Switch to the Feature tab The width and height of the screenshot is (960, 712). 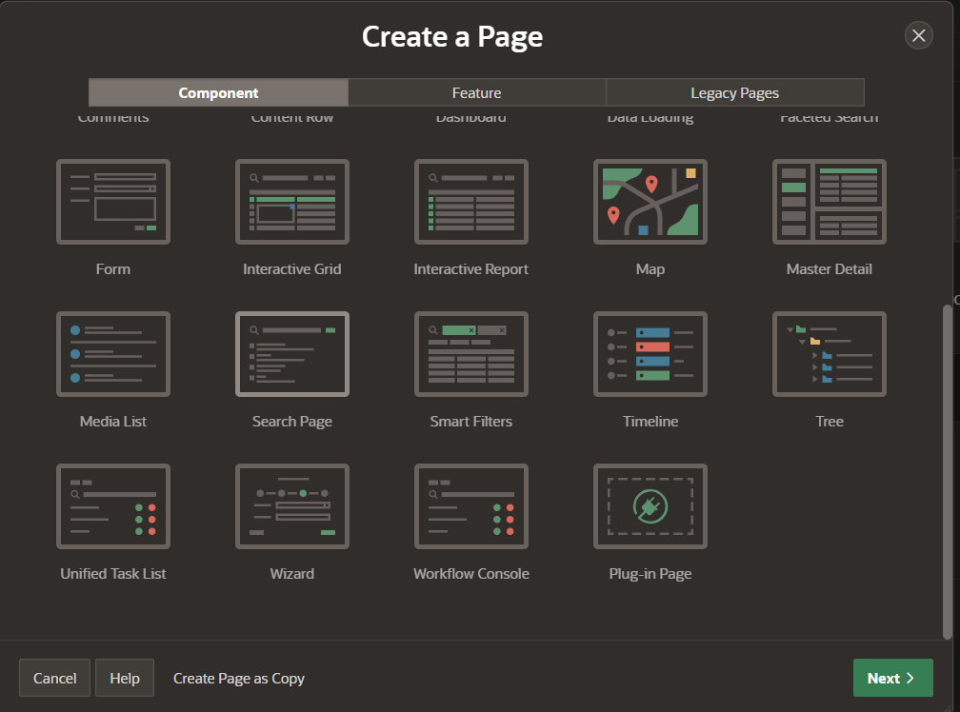(x=476, y=92)
